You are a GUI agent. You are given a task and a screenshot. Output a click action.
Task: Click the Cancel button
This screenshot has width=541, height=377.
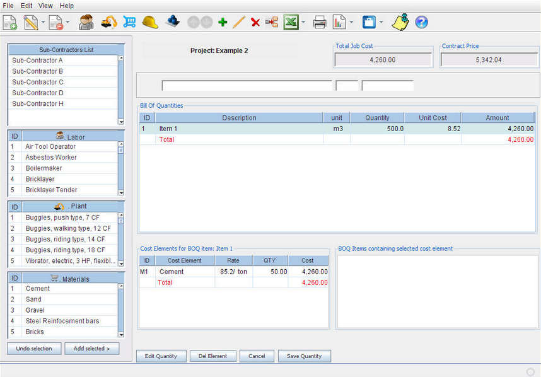(x=257, y=356)
